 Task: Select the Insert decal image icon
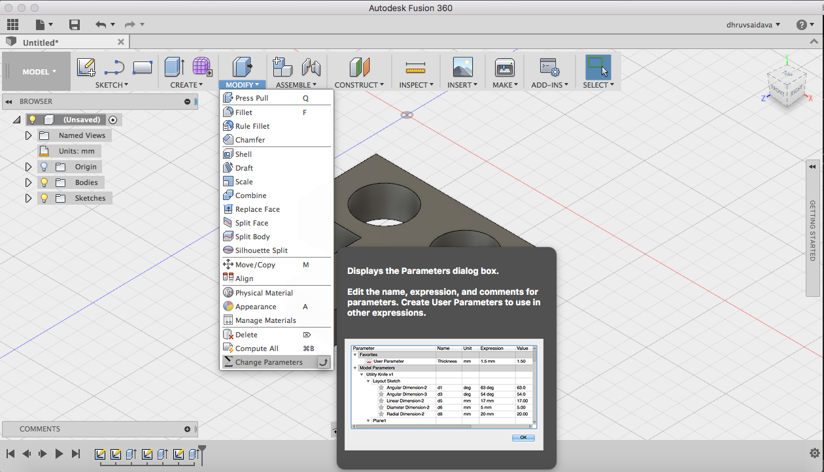click(462, 67)
